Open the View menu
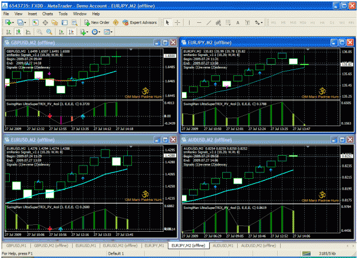This screenshot has width=358, height=258. [x=18, y=14]
